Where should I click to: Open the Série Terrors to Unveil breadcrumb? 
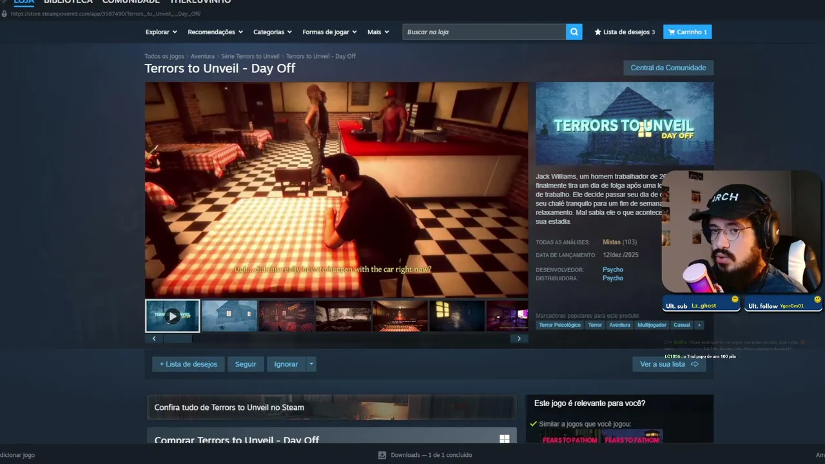pyautogui.click(x=250, y=56)
